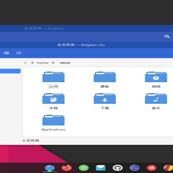Select the 下载 folder name label
This screenshot has width=173, height=173.
105,108
